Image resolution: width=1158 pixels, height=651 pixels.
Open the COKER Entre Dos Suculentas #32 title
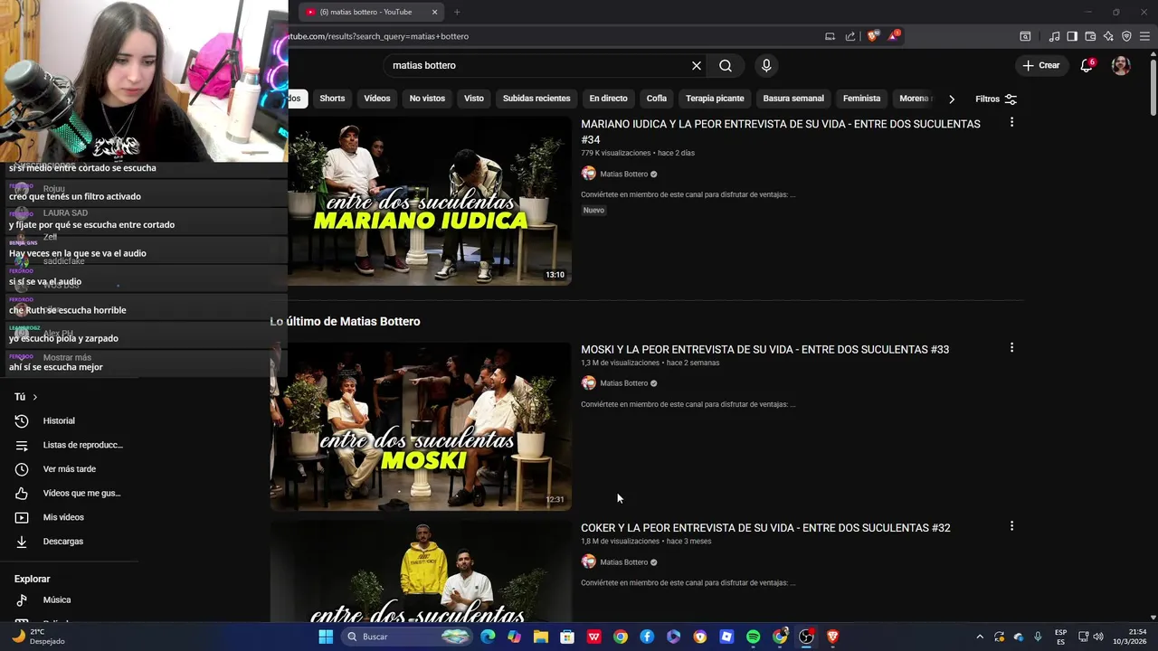[x=765, y=528]
